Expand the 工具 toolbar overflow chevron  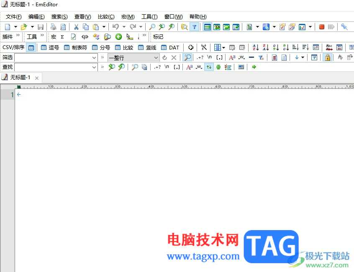tap(42, 35)
